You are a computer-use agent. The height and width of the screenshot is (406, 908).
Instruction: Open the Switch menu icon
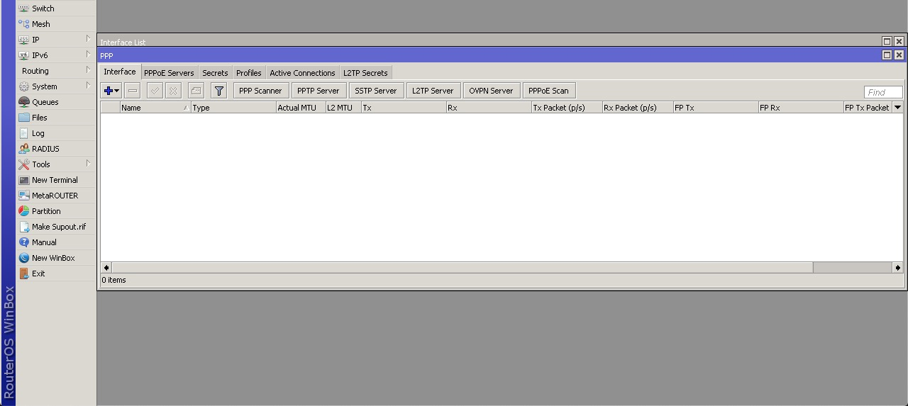pyautogui.click(x=24, y=9)
